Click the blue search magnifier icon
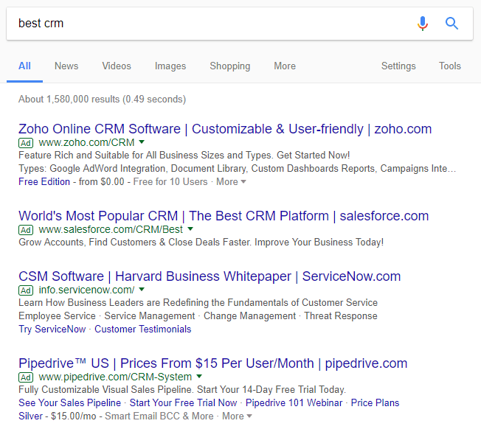This screenshot has height=429, width=481. 451,24
